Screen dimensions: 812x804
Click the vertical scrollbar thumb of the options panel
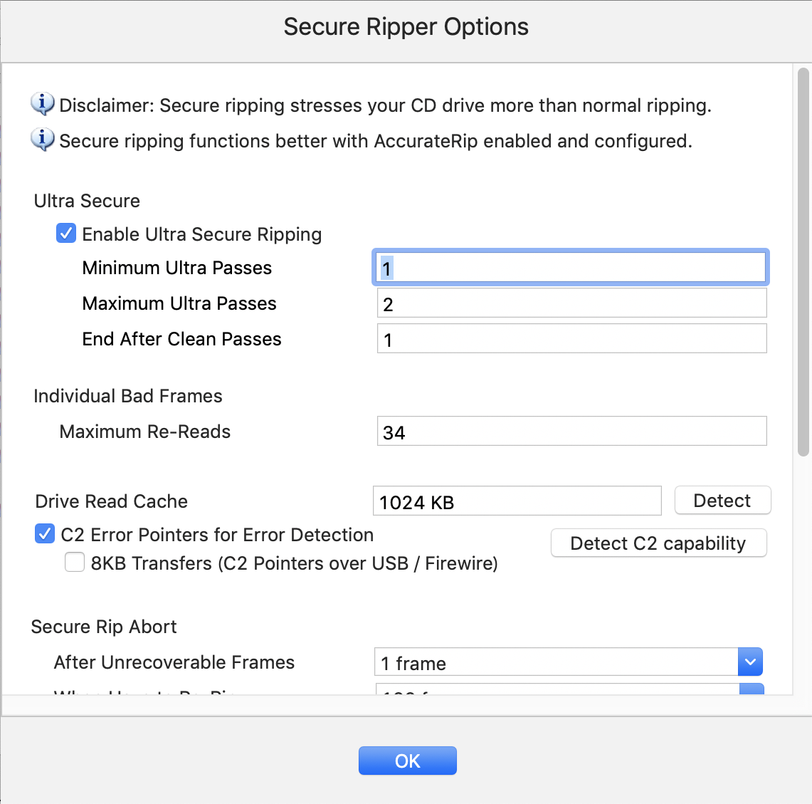[803, 262]
